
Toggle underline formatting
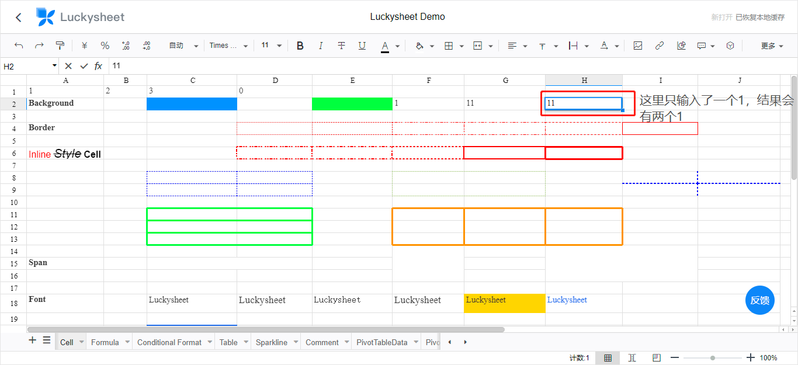(362, 46)
